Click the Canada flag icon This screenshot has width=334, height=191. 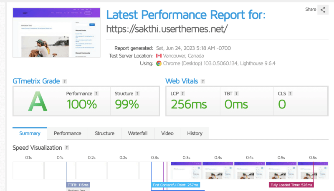159,56
